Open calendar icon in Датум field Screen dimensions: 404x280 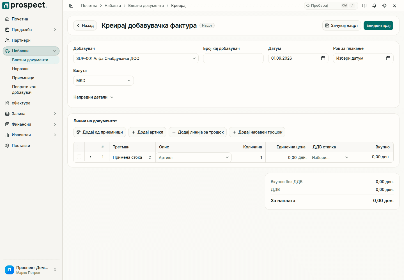[323, 58]
